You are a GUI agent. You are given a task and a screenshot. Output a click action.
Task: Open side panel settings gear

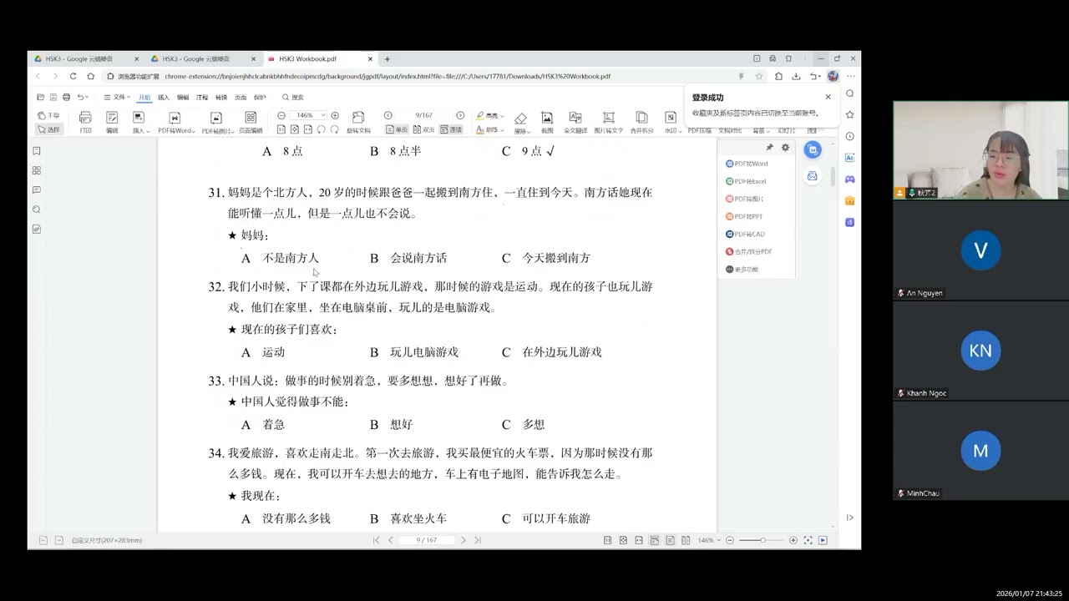(785, 148)
